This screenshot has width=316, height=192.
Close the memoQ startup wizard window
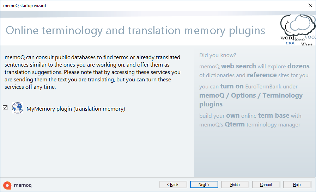pyautogui.click(x=310, y=6)
